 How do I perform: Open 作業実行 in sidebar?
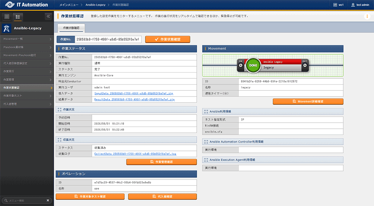point(27,71)
